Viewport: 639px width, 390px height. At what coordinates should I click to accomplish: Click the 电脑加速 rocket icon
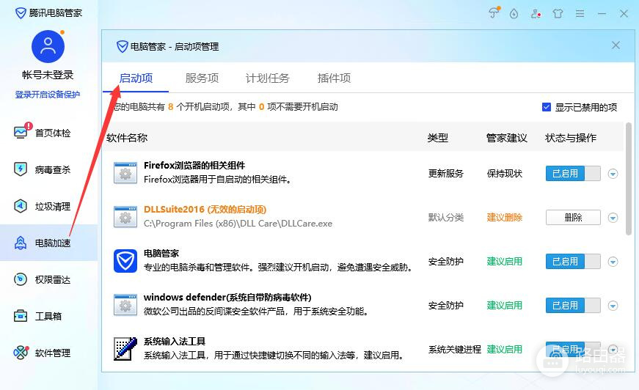click(21, 243)
